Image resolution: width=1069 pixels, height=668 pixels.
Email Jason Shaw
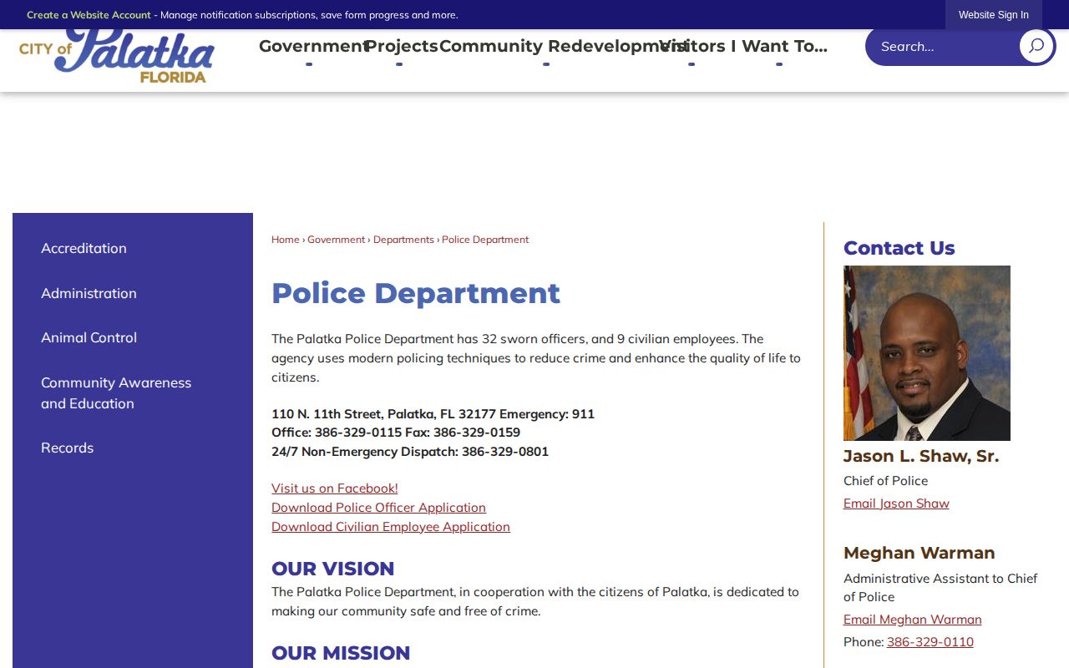tap(896, 504)
